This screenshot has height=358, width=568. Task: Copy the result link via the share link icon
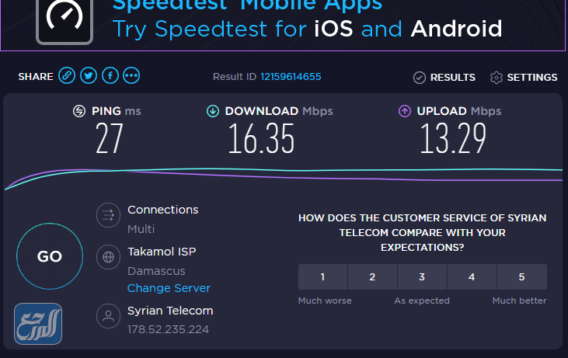67,76
